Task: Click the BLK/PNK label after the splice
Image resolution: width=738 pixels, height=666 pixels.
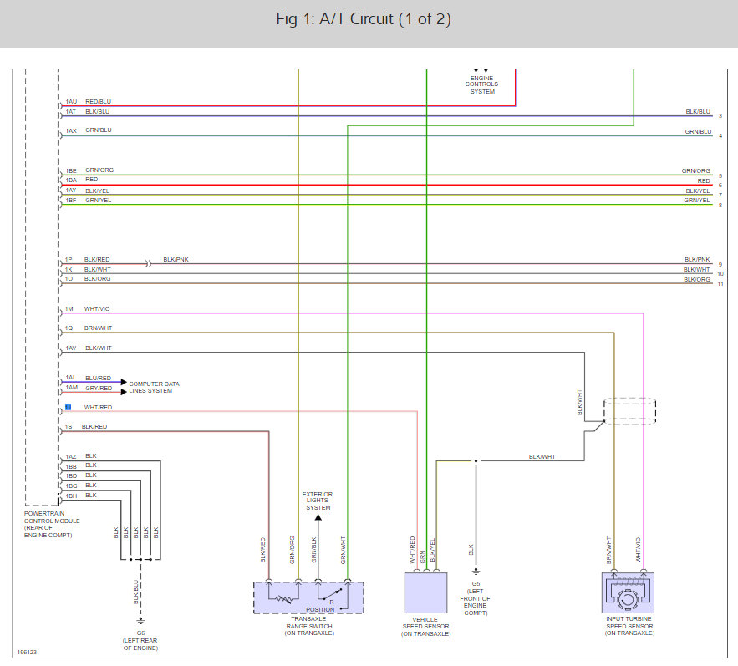Action: [x=176, y=259]
